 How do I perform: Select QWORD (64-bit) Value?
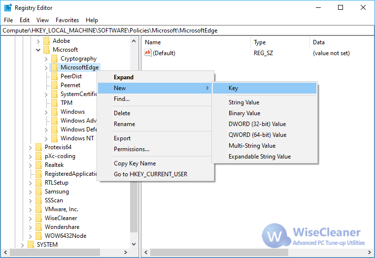265,135
